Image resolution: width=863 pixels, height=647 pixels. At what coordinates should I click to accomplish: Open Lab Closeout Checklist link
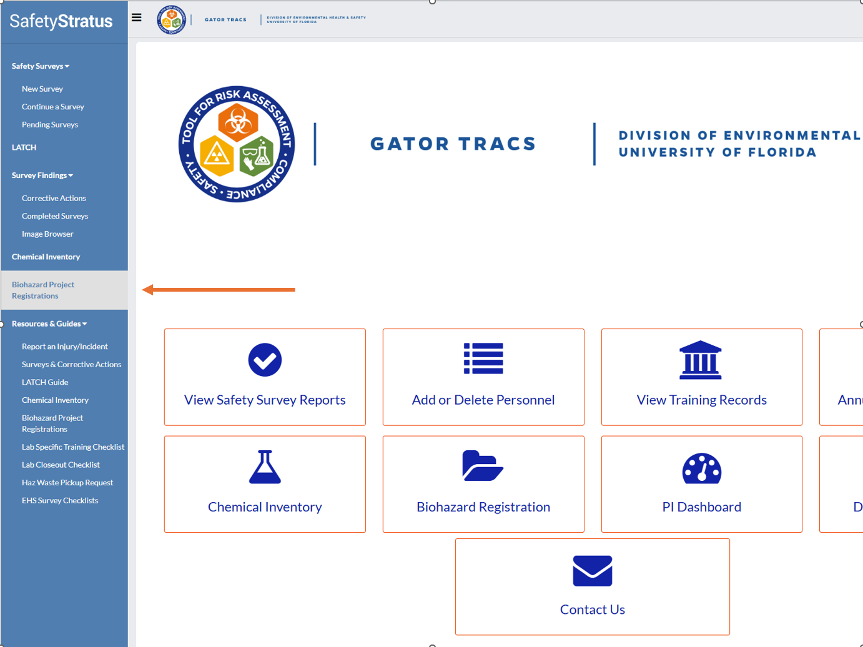point(61,465)
